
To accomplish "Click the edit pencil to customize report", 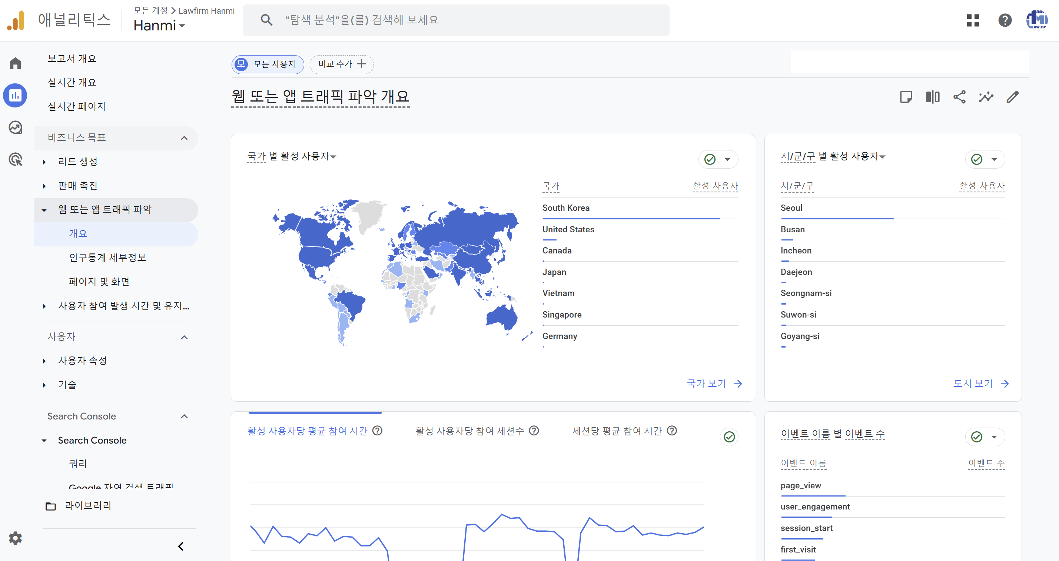I will tap(1013, 97).
